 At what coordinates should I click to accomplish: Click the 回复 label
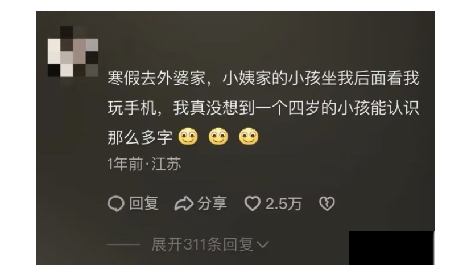pyautogui.click(x=143, y=203)
